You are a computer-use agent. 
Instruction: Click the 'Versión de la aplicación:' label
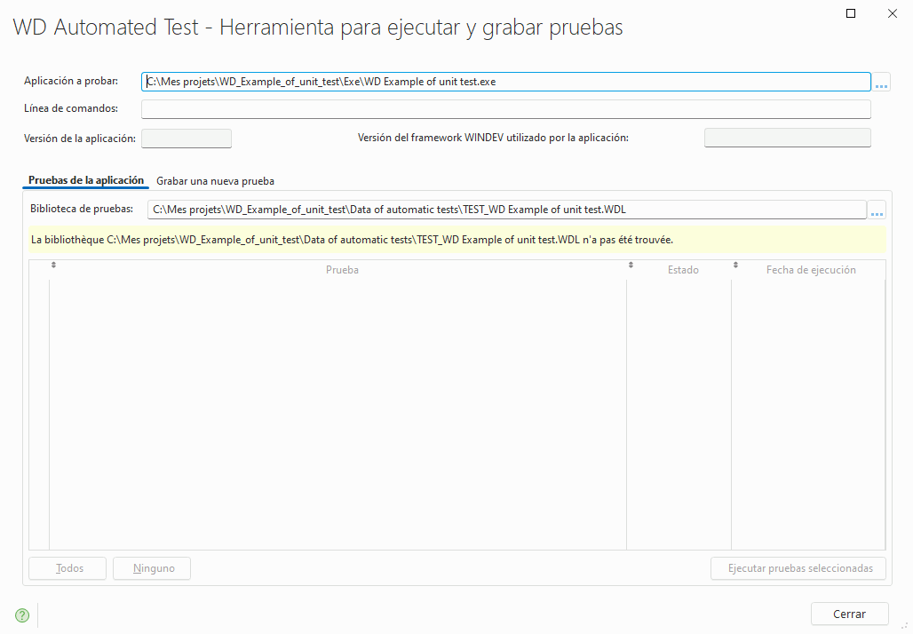[80, 139]
